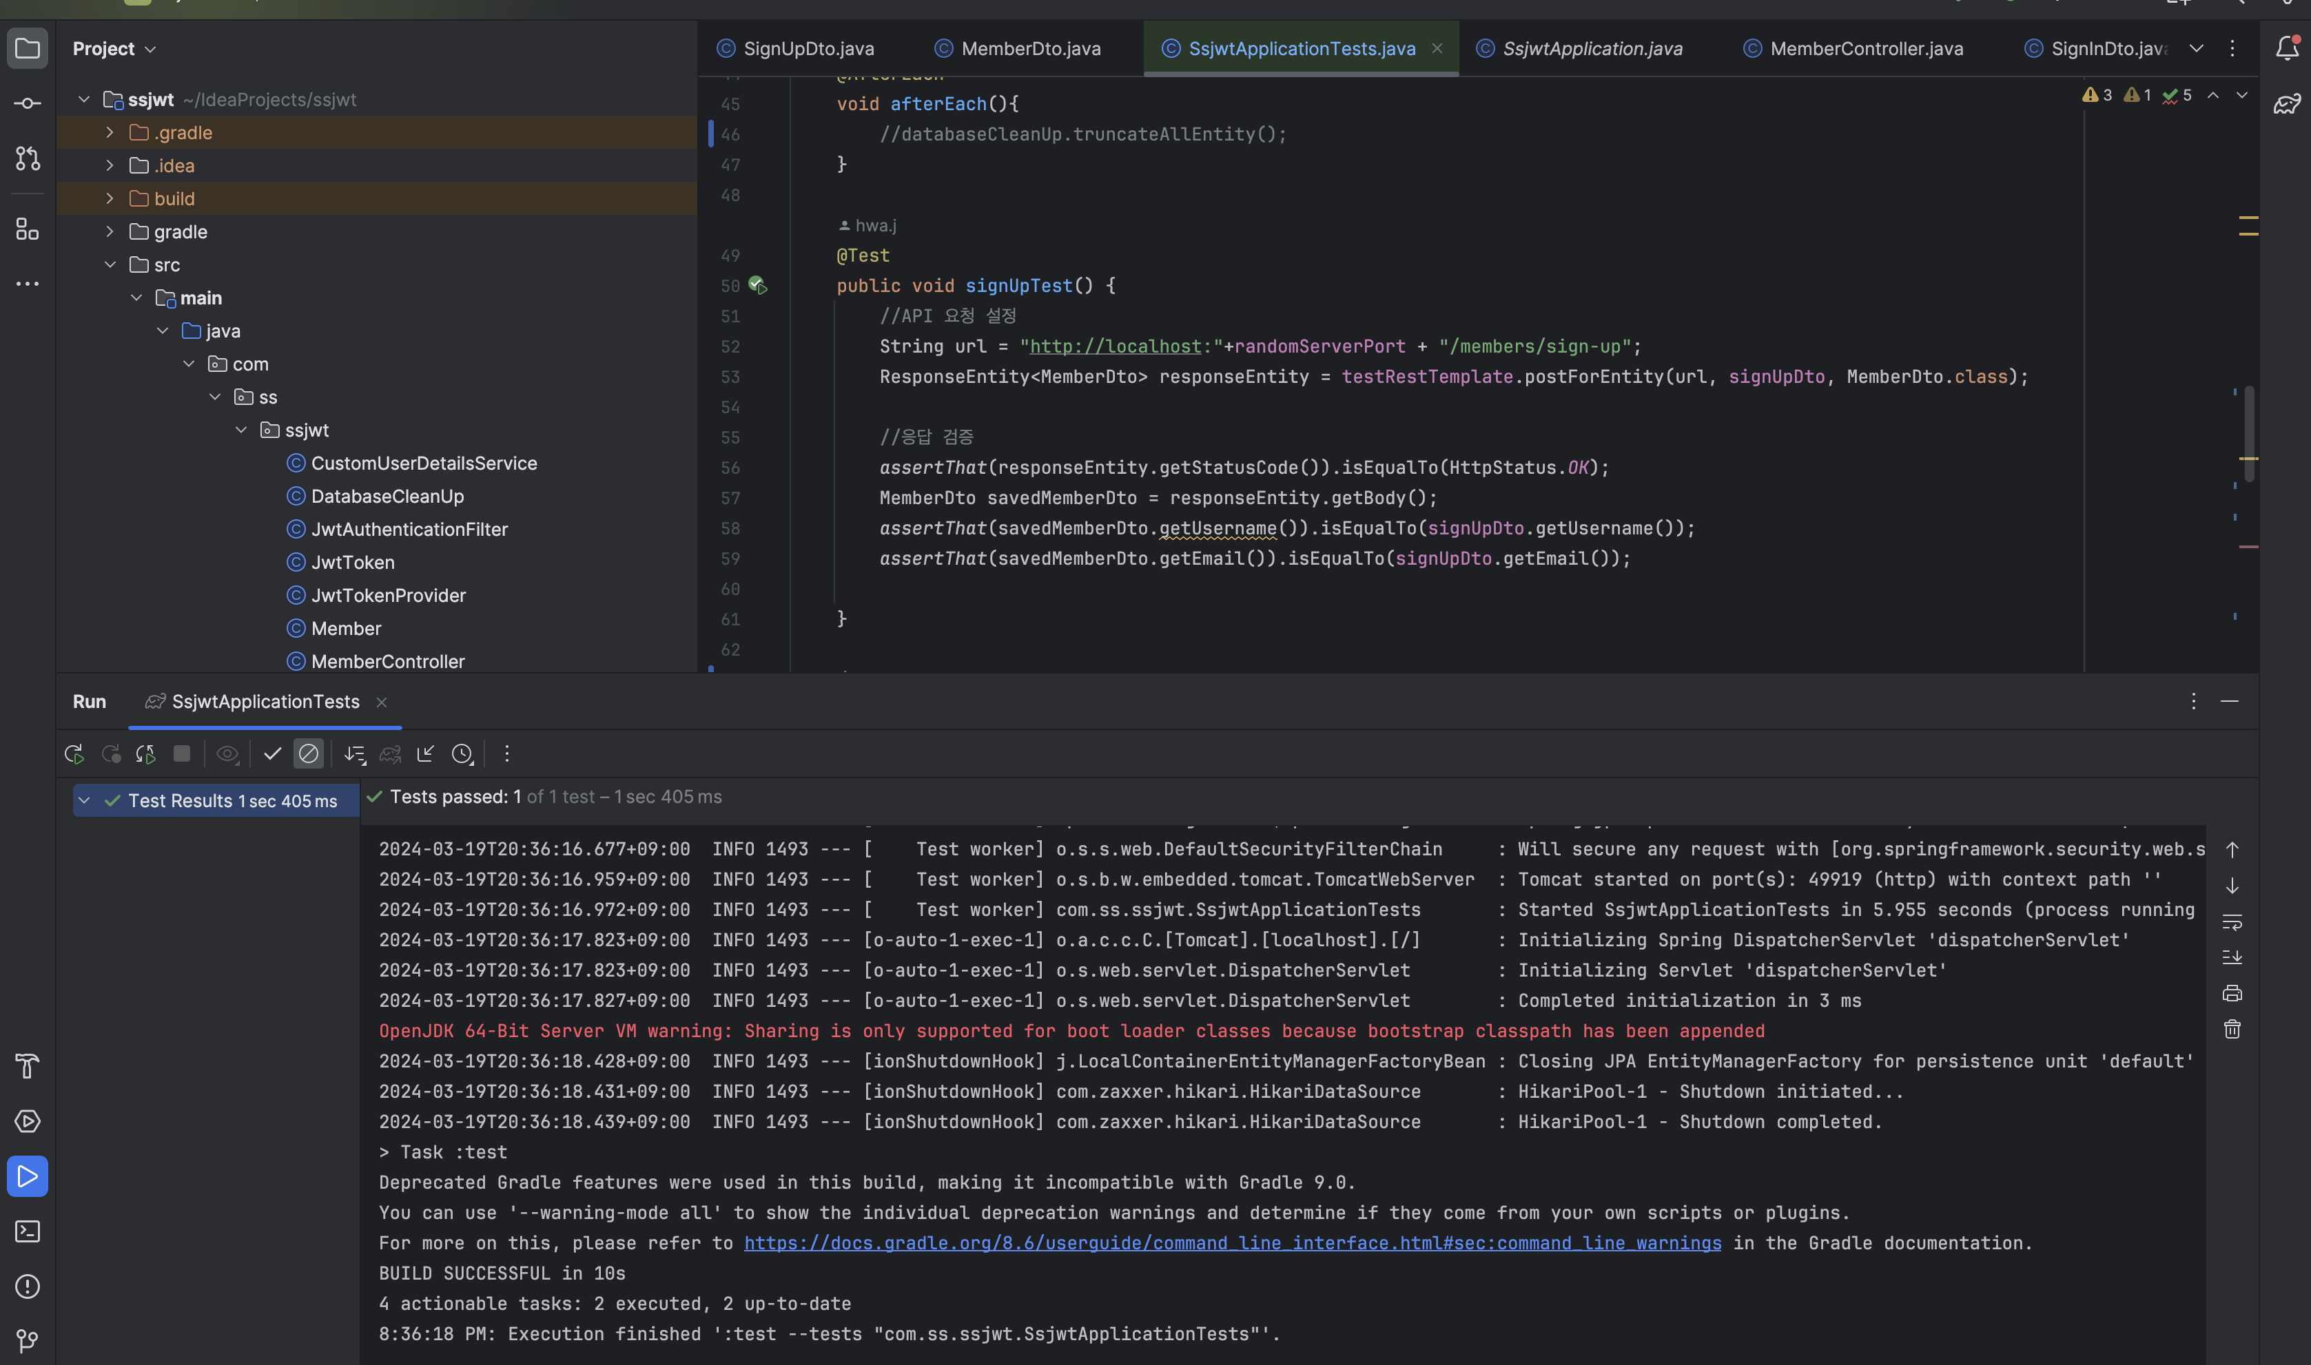Screen dimensions: 2311x1365
Task: Toggle the Show Ignored tests filter
Action: click(x=309, y=754)
